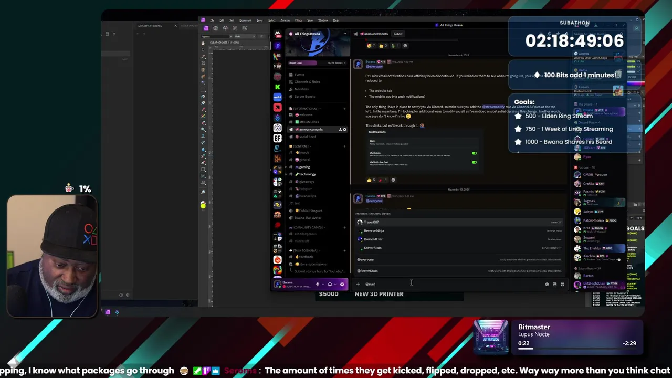Open the BF server icon in server list
The width and height of the screenshot is (672, 378).
(277, 138)
